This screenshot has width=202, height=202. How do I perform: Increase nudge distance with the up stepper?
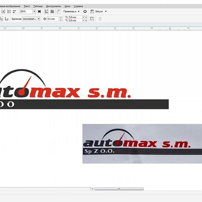click(61, 18)
